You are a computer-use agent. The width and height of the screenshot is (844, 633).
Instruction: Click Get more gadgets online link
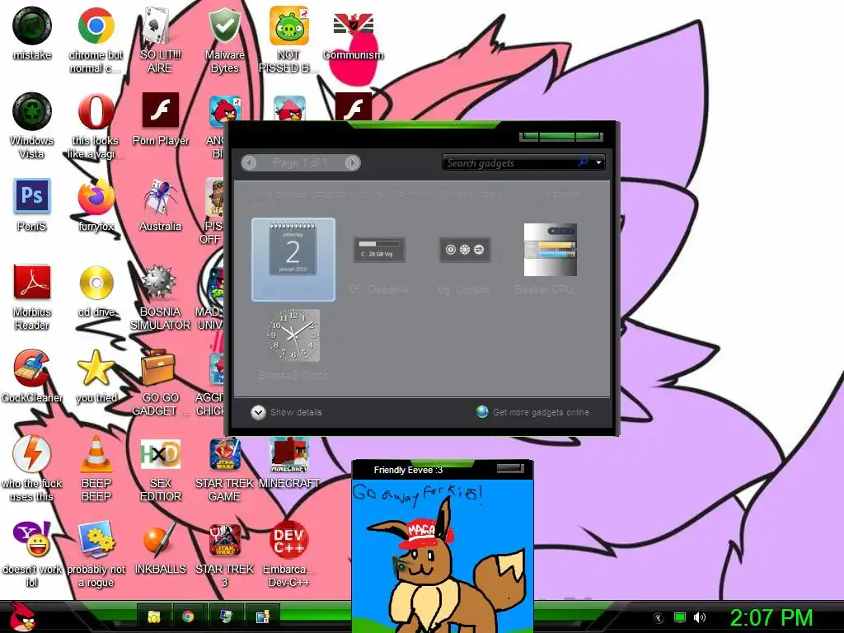[533, 412]
